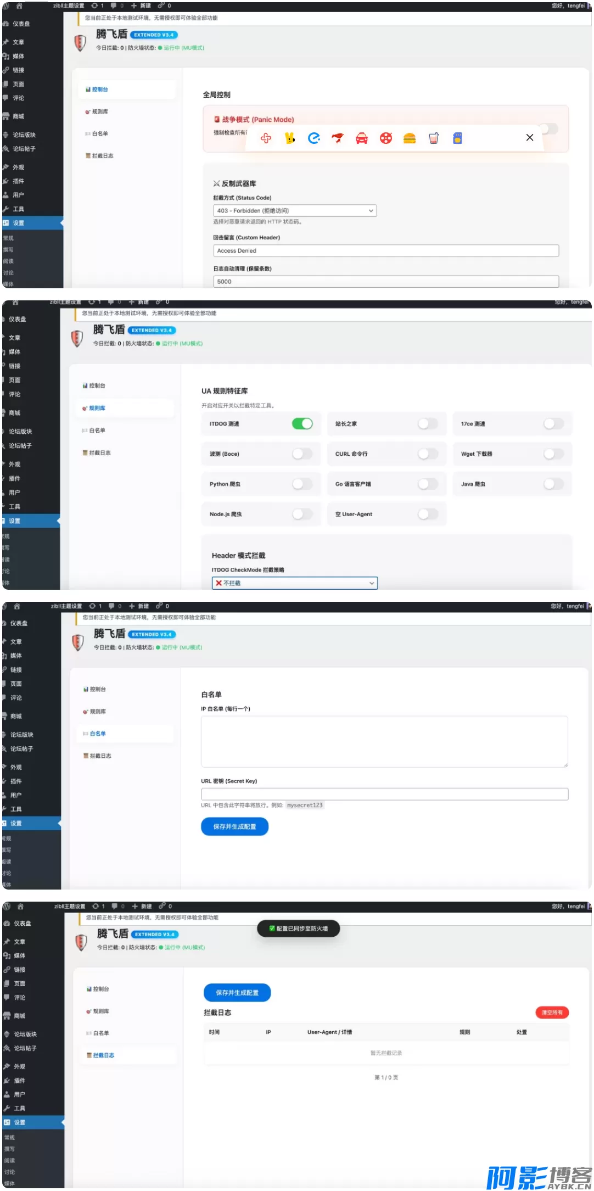Click 保存并生成配置 below the URL key field
This screenshot has width=594, height=1191.
pos(234,827)
